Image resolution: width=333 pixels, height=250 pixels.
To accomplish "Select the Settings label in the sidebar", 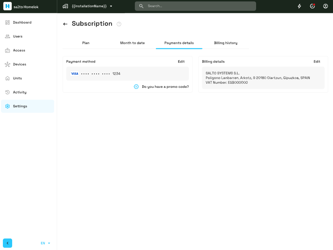I will (x=20, y=106).
